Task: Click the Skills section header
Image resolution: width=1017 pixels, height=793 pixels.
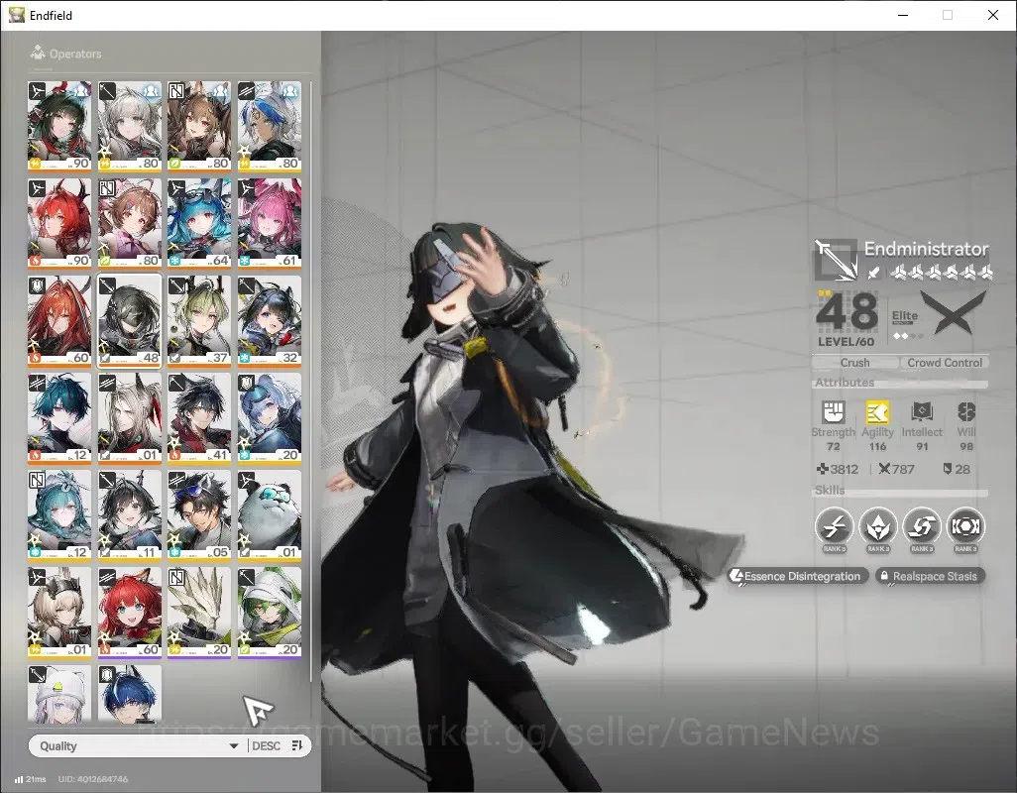Action: tap(830, 491)
